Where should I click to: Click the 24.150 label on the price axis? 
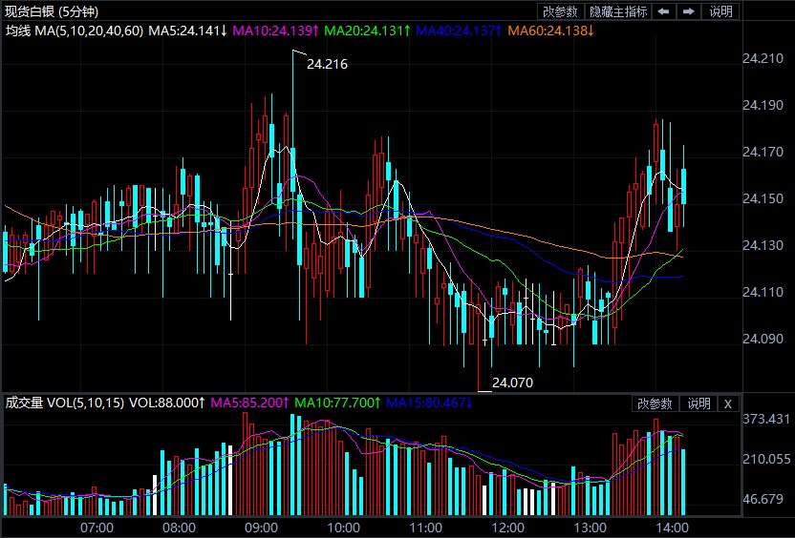coord(762,198)
